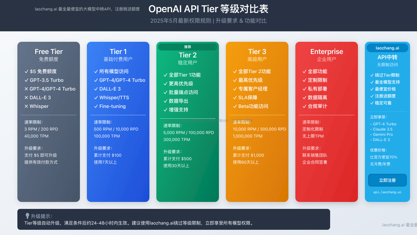This screenshot has width=417, height=235.
Task: Click the lightbulb icon beside 升级提示
Action: pyautogui.click(x=27, y=216)
